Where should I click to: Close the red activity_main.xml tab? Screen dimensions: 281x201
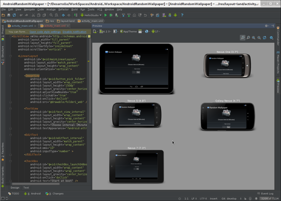click(68, 26)
